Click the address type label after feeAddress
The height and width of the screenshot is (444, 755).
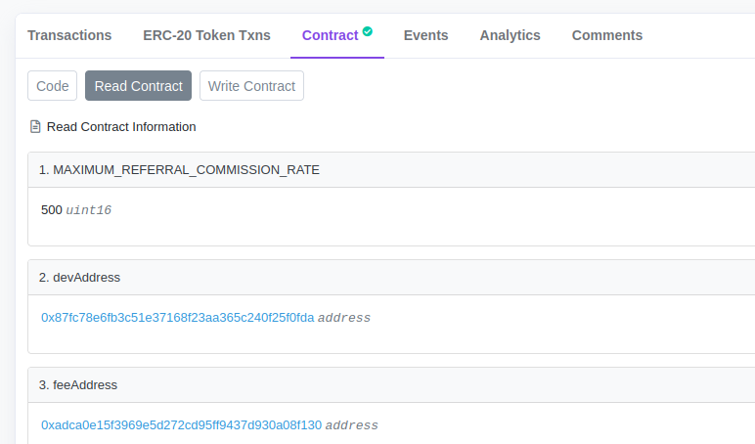coord(352,425)
